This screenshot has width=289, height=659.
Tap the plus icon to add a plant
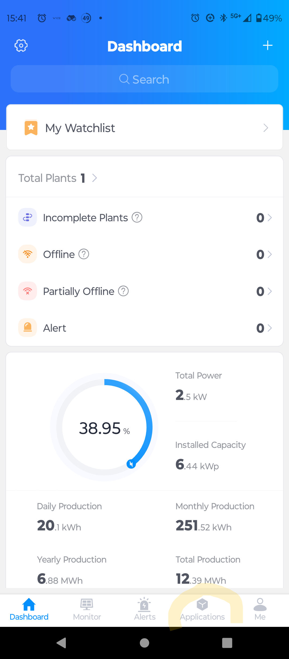coord(267,46)
